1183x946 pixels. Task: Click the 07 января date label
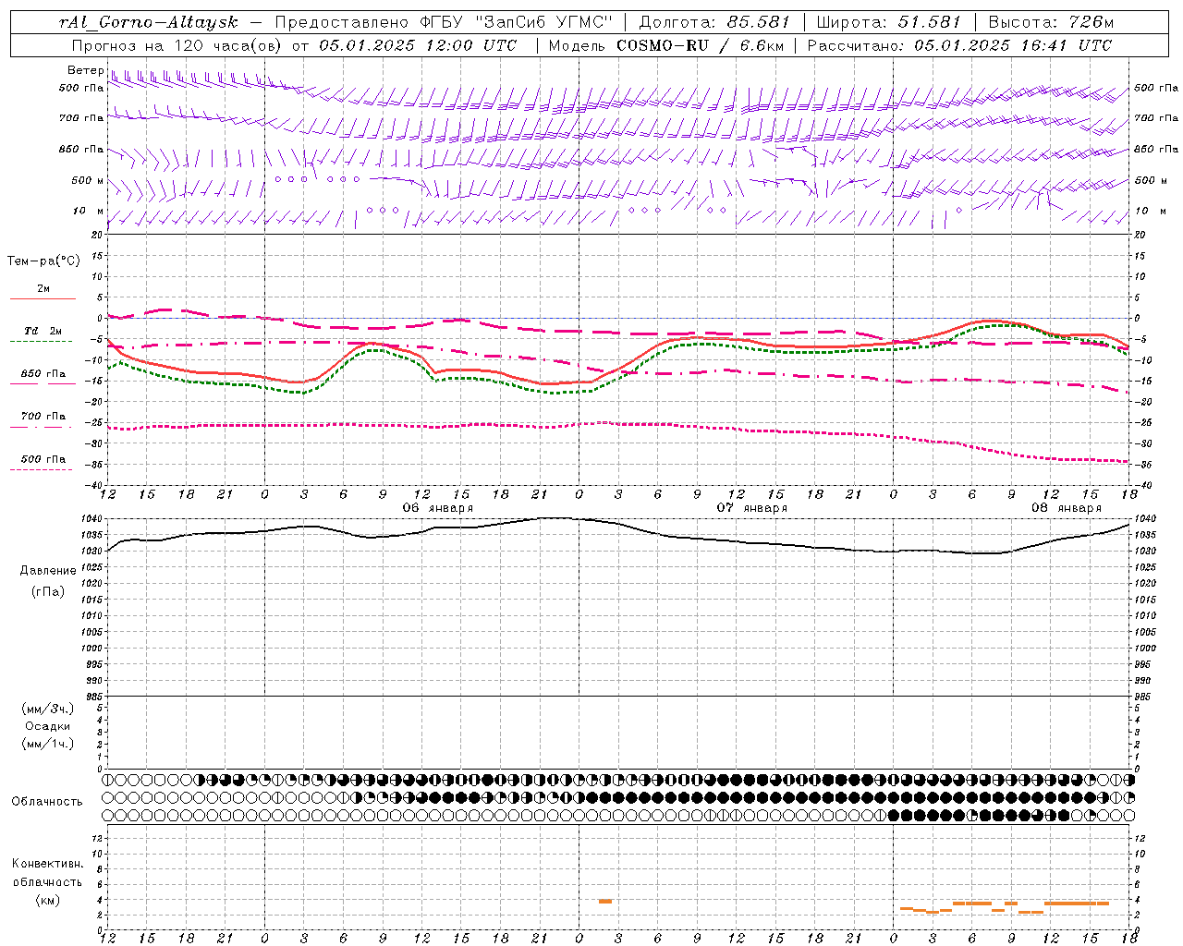click(x=752, y=508)
